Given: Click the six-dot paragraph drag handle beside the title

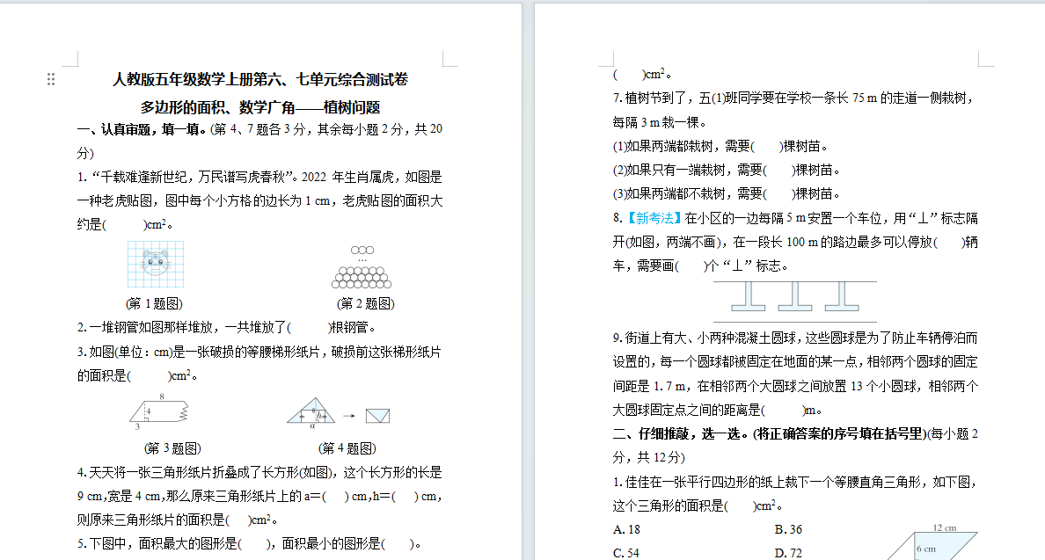Looking at the screenshot, I should pyautogui.click(x=51, y=80).
